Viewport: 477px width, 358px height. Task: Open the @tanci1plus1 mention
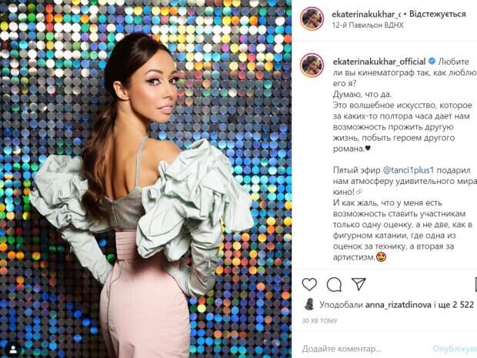click(408, 170)
